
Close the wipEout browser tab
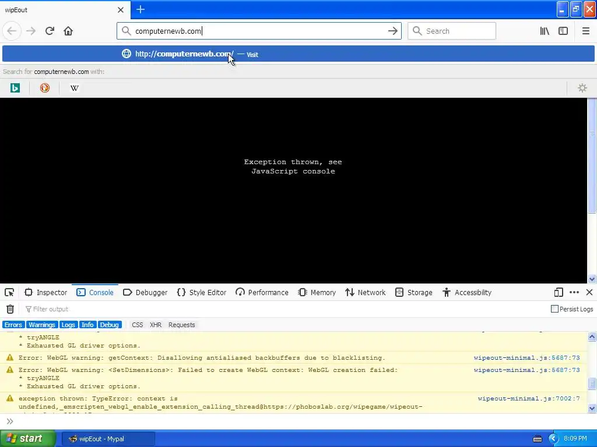point(121,10)
